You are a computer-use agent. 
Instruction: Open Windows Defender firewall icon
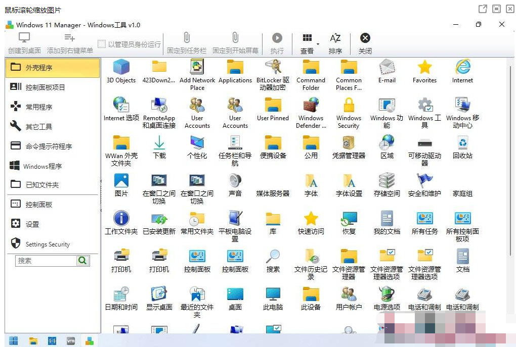click(x=311, y=113)
